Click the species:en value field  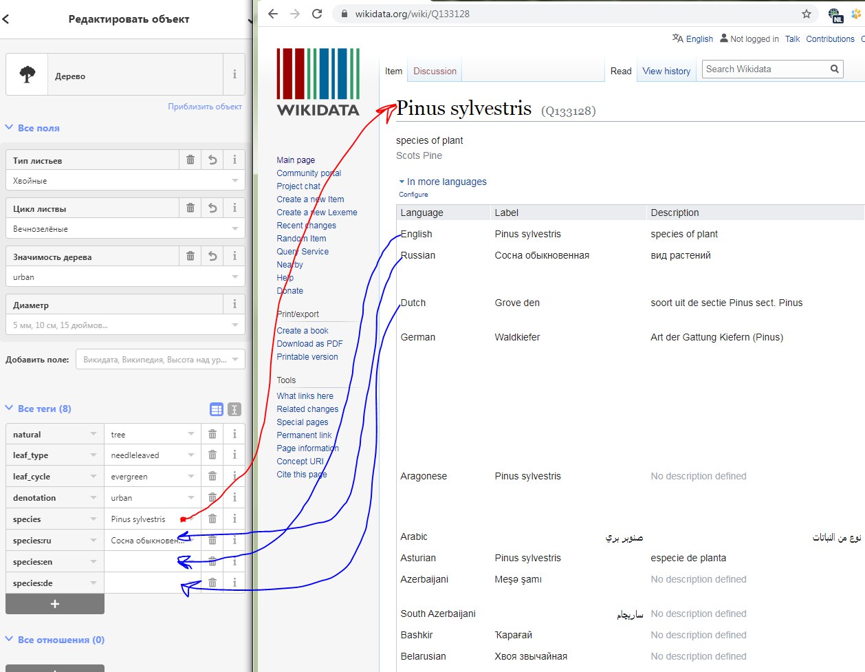point(153,561)
